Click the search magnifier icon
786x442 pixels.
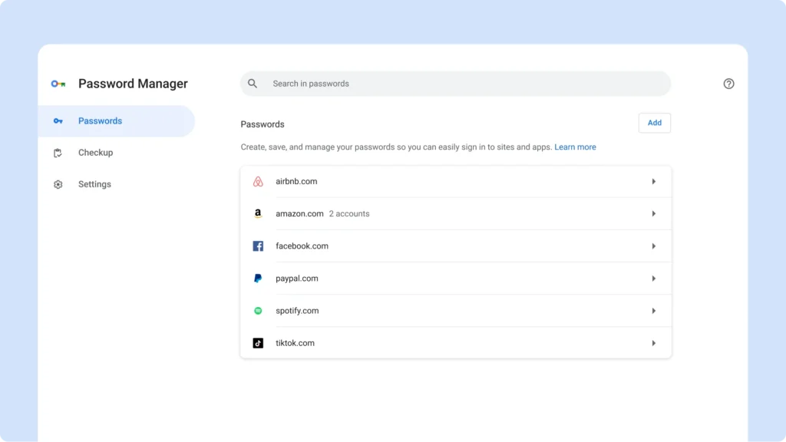click(x=253, y=84)
